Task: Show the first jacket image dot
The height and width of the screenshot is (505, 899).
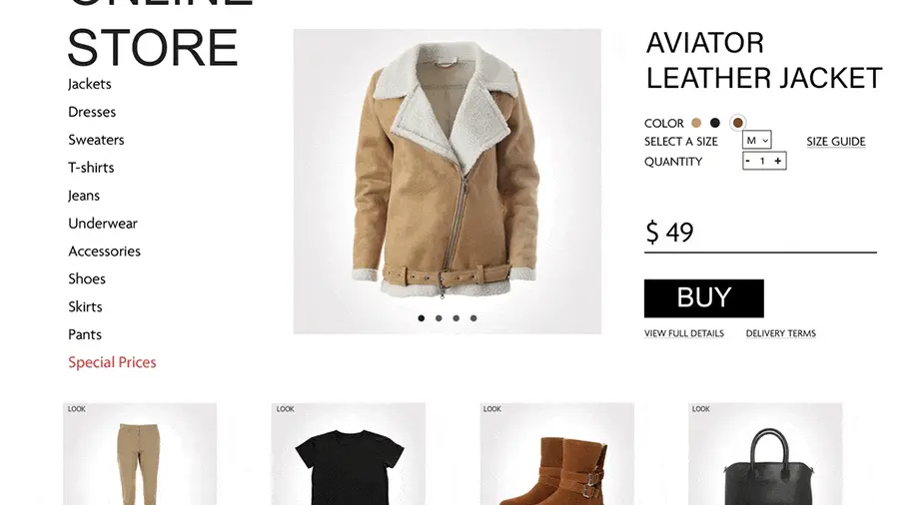Action: click(x=422, y=318)
